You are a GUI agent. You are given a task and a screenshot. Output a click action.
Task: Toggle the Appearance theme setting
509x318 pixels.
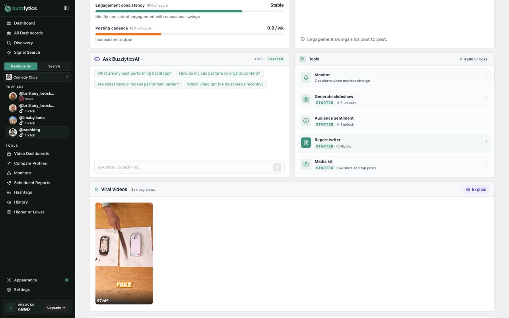66,280
